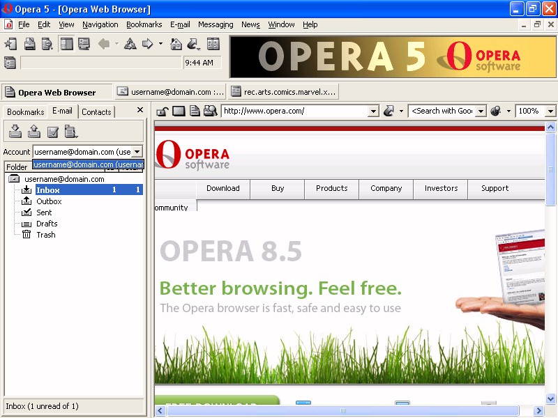Open the Messaging menu
The width and height of the screenshot is (558, 418).
(216, 24)
